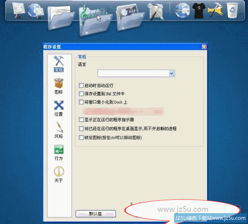Open the documents folder in dock
Image resolution: width=248 pixels, height=224 pixels.
pos(61,18)
